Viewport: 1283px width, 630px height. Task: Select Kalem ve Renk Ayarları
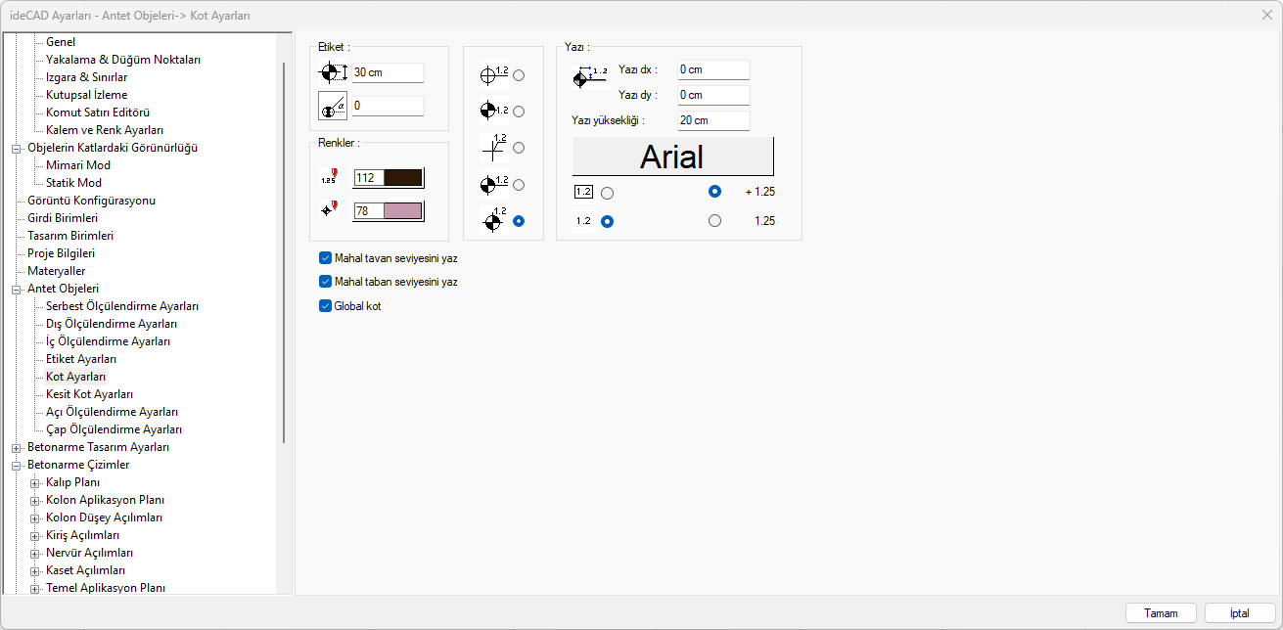pyautogui.click(x=105, y=130)
